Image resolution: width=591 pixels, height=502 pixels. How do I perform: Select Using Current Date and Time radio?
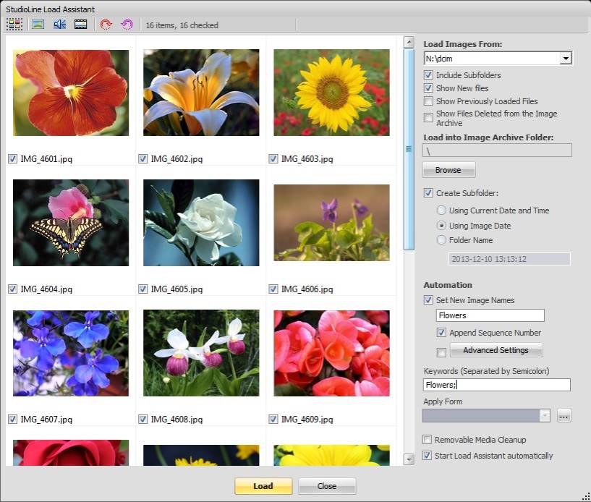coord(441,210)
